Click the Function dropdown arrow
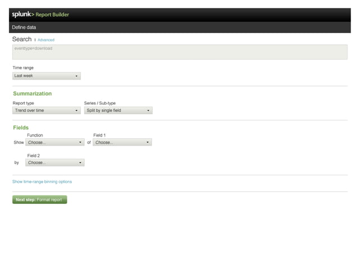The height and width of the screenshot is (276, 358). [x=80, y=142]
